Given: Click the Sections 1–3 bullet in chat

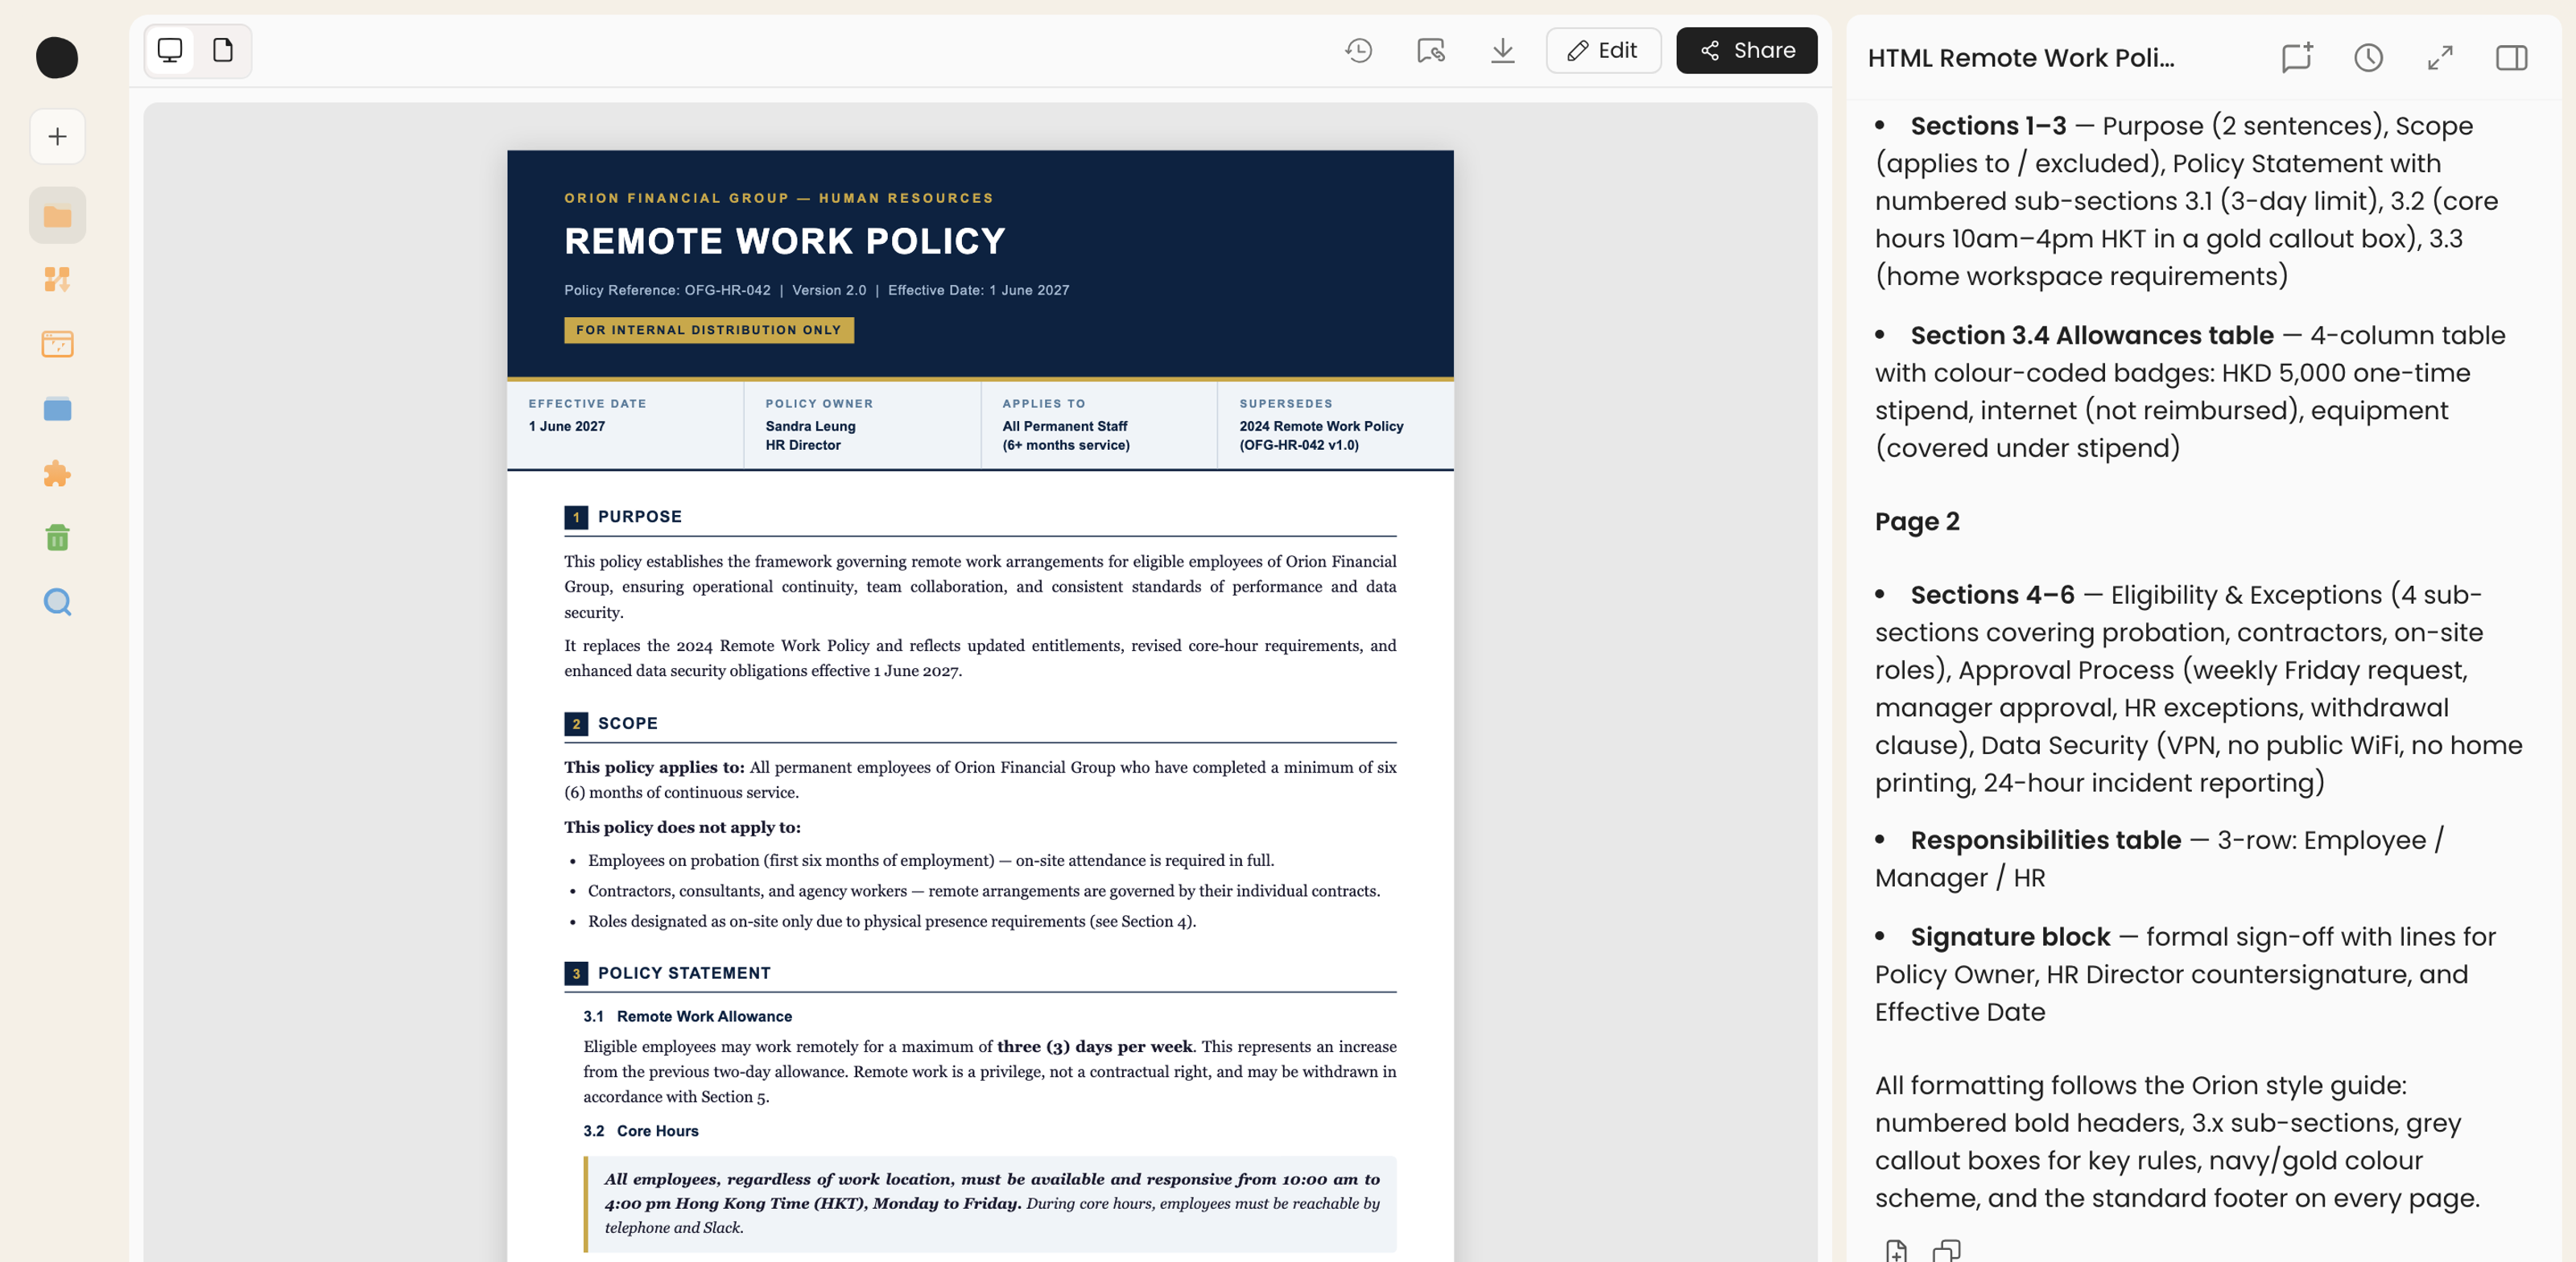Looking at the screenshot, I should pos(2187,201).
